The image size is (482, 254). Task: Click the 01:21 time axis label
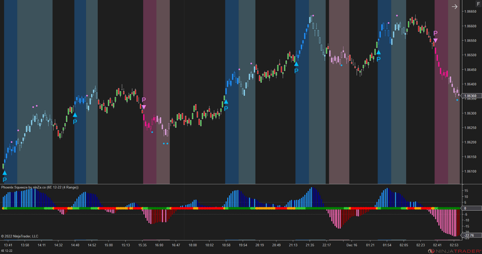[370, 245]
